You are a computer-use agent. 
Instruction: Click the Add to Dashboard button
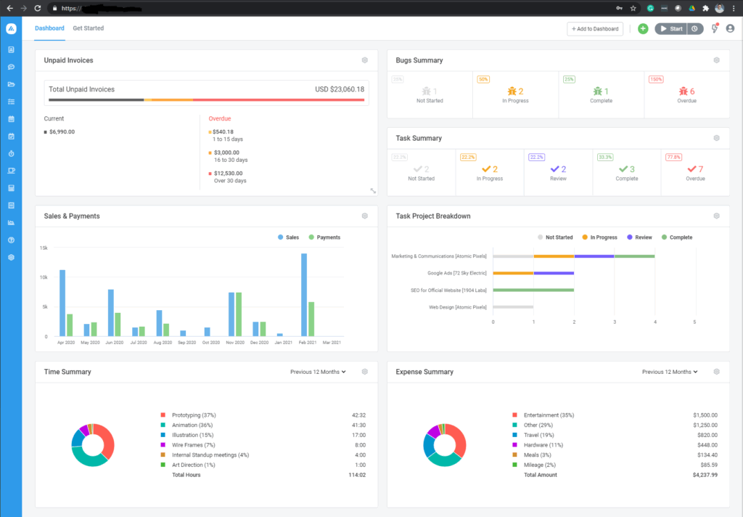coord(595,28)
